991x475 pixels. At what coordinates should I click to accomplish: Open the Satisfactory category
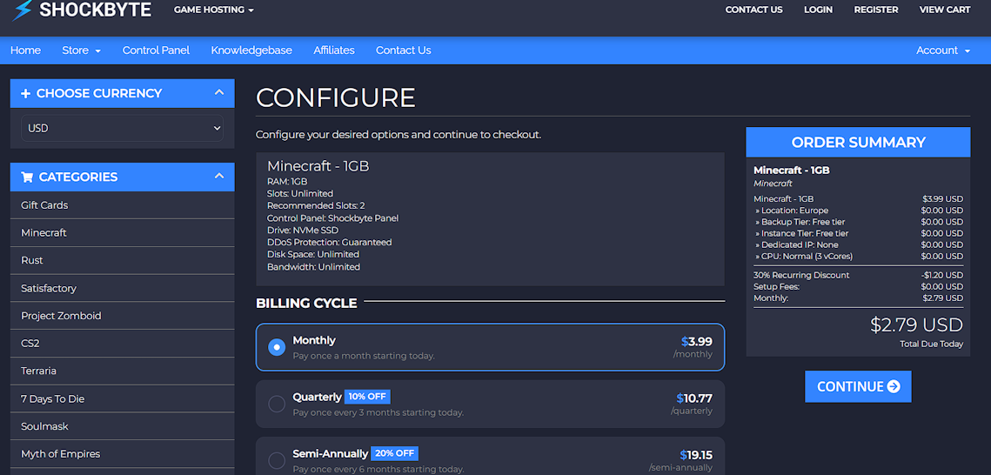pos(122,288)
